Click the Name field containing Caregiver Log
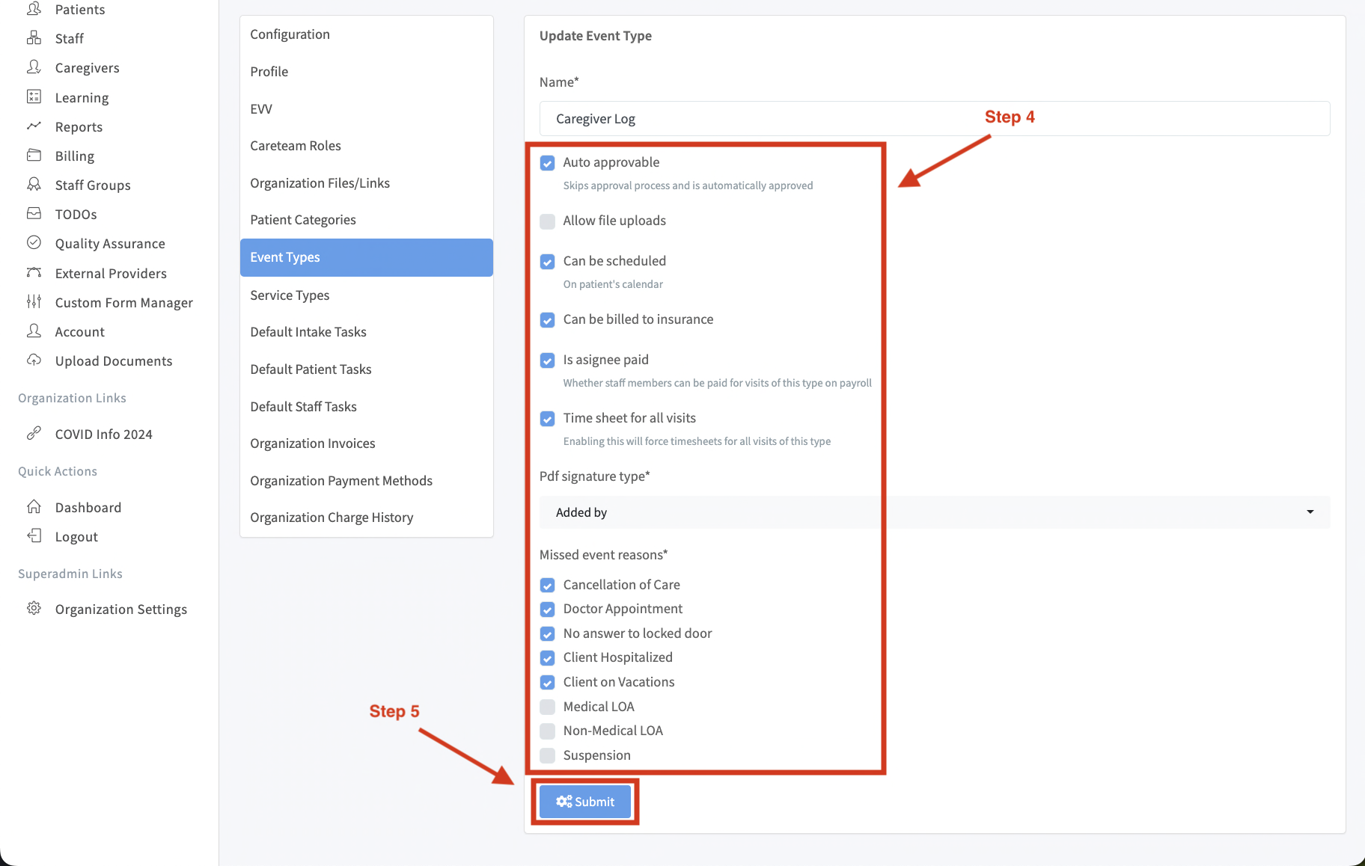 point(934,119)
